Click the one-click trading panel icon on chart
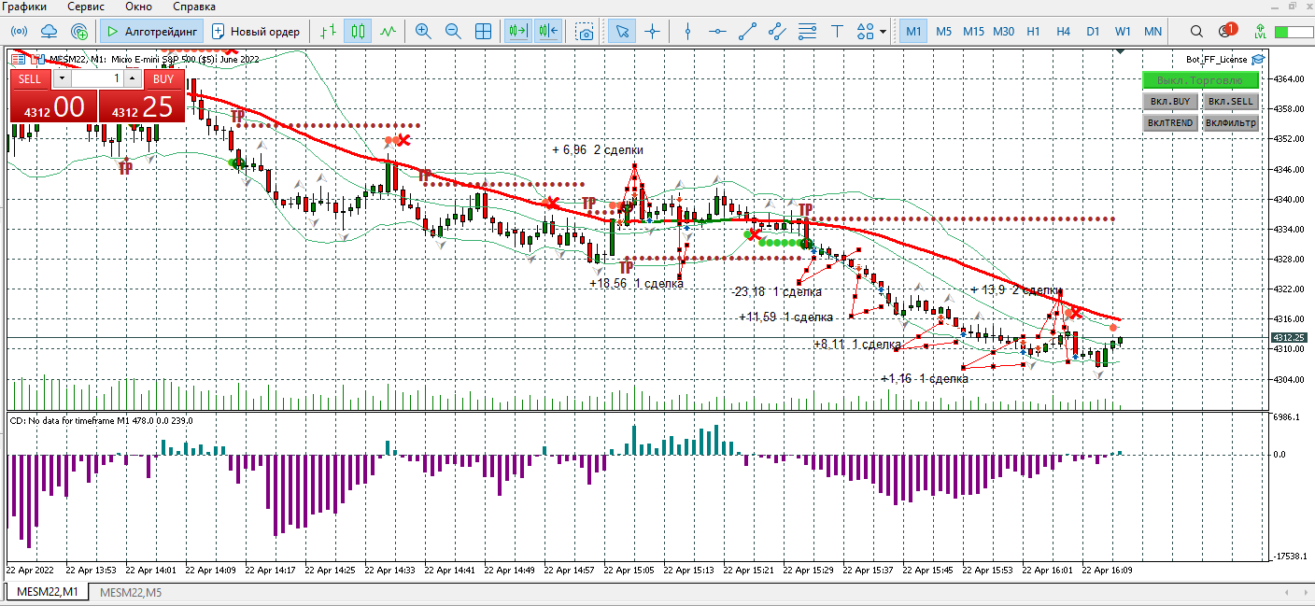Screen dimensions: 1315x606 (19, 59)
